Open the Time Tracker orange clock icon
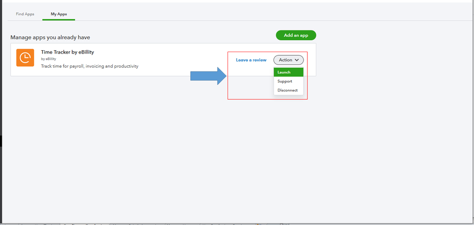Viewport: 474px width, 225px height. click(25, 58)
